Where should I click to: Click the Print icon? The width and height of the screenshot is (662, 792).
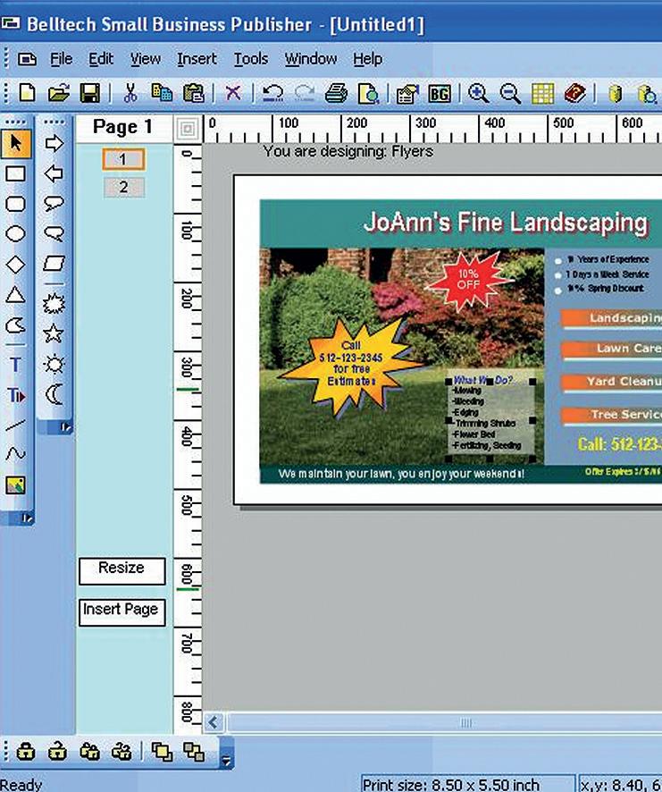(336, 94)
